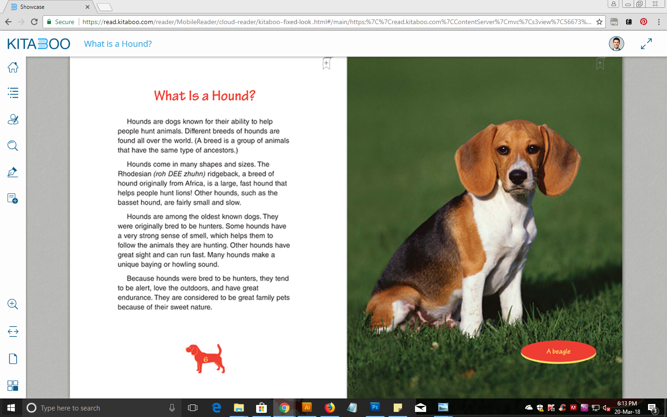Open the user profile avatar menu
This screenshot has width=667, height=417.
[x=616, y=44]
